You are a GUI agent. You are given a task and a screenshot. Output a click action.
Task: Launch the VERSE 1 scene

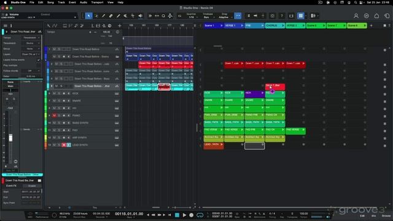tap(242, 26)
